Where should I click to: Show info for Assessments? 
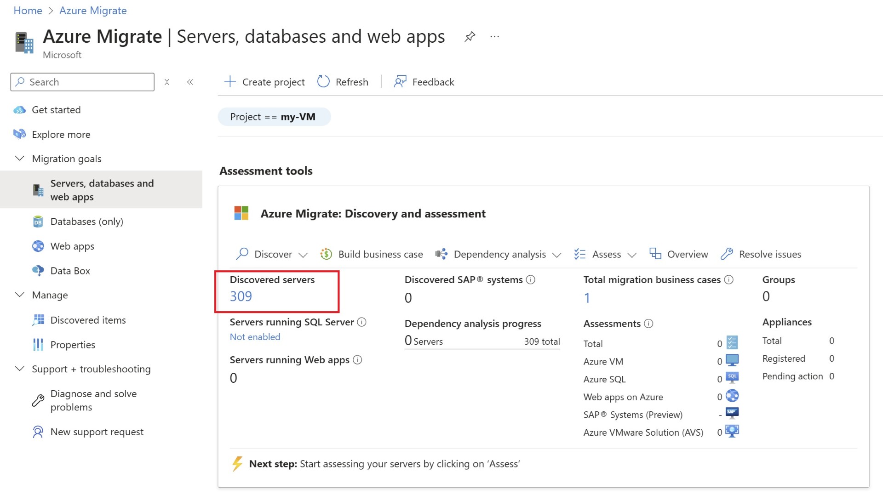click(x=648, y=324)
